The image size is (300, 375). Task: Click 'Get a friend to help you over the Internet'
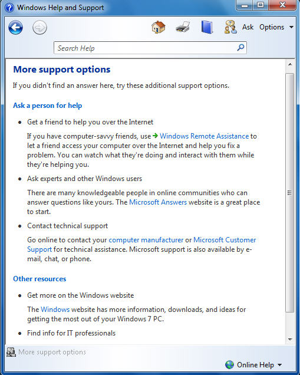pyautogui.click(x=90, y=122)
